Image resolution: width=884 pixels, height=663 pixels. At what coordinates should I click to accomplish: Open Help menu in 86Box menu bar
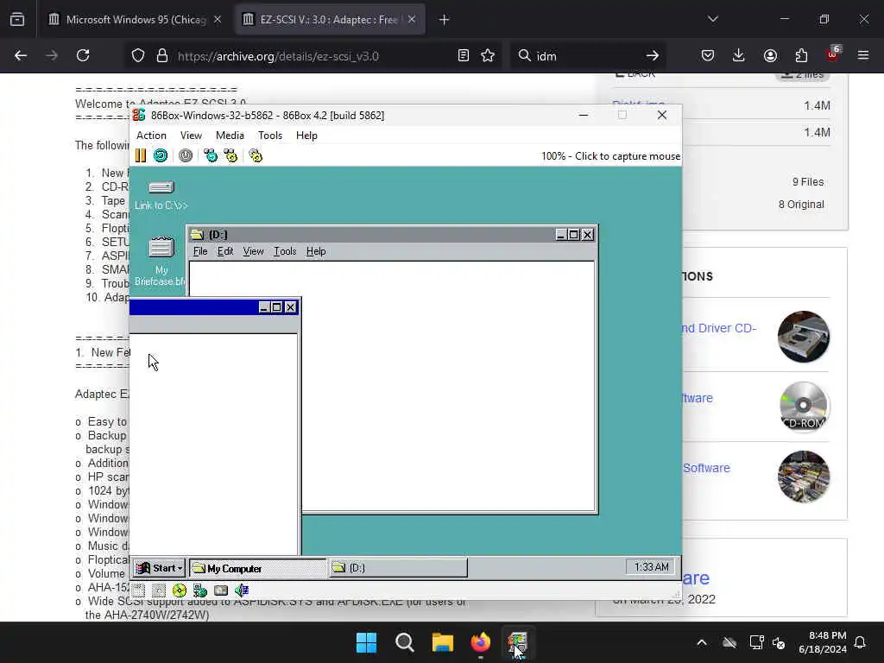(306, 136)
